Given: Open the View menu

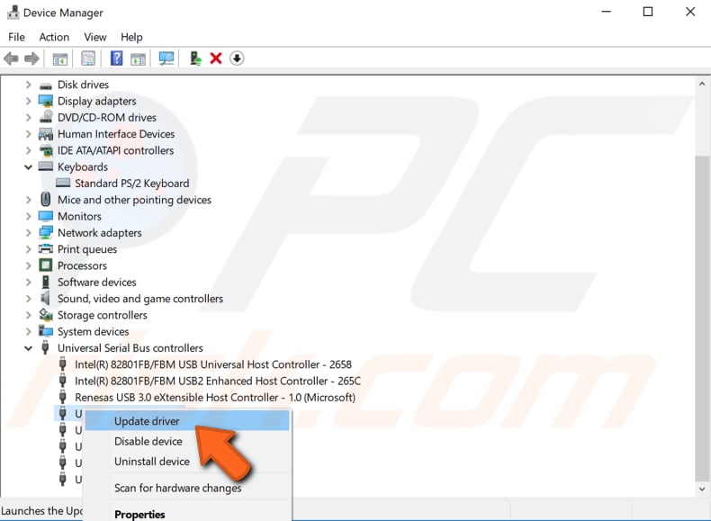Looking at the screenshot, I should 95,37.
